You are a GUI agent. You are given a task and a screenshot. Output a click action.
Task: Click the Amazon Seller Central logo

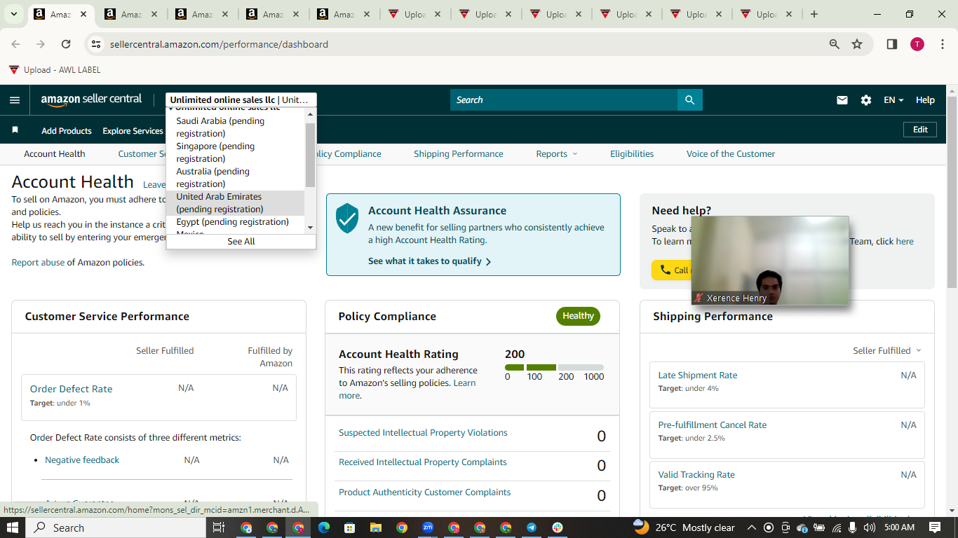pyautogui.click(x=91, y=99)
